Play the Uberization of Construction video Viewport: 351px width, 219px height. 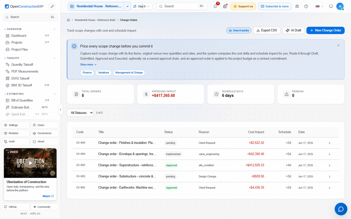(30, 163)
